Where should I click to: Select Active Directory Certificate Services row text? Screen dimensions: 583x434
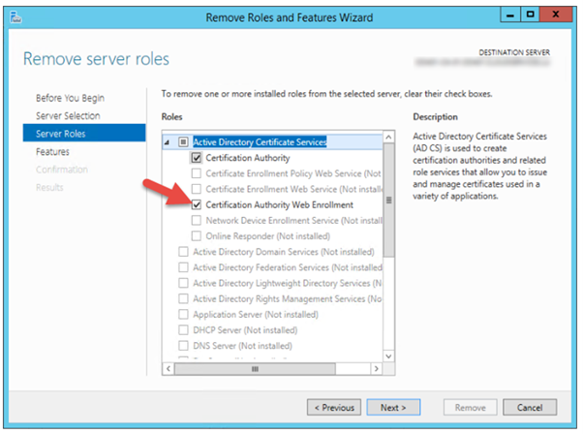pyautogui.click(x=260, y=142)
